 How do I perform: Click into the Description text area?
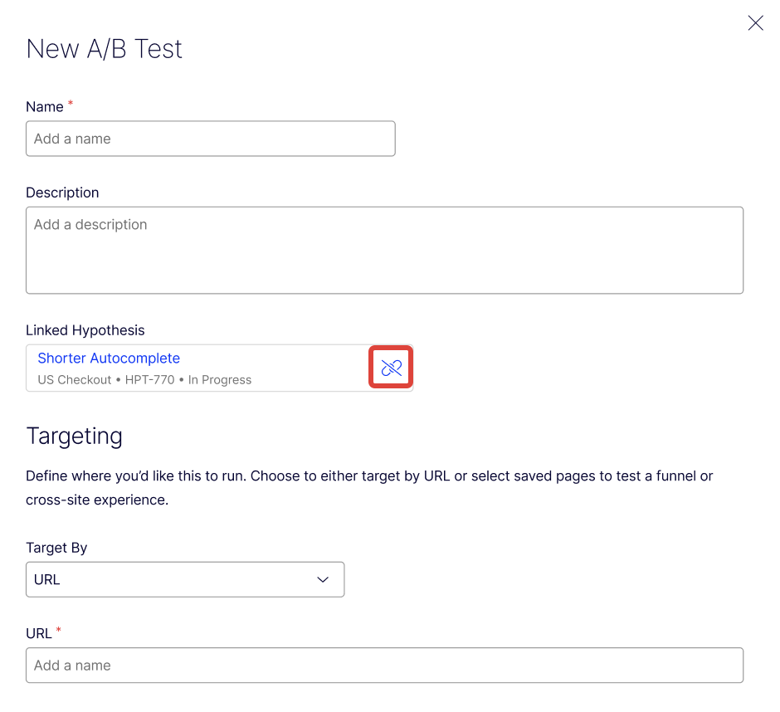384,251
